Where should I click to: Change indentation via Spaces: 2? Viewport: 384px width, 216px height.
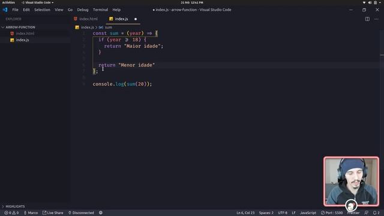pyautogui.click(x=266, y=213)
